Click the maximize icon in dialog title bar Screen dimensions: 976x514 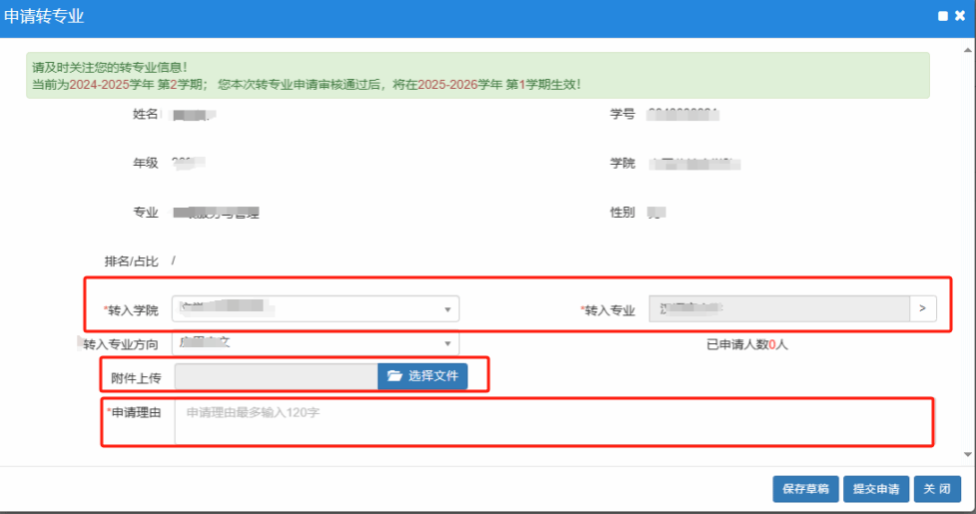coord(943,16)
